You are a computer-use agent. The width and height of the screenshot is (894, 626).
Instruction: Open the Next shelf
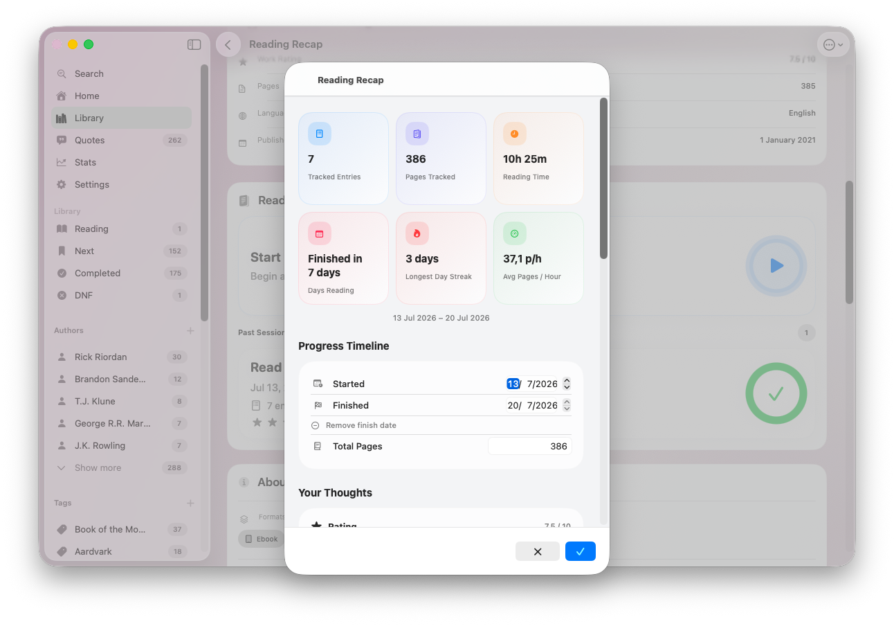click(121, 251)
